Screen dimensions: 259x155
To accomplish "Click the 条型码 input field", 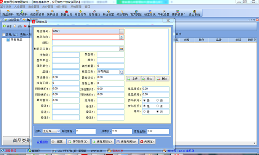I will coord(110,54).
